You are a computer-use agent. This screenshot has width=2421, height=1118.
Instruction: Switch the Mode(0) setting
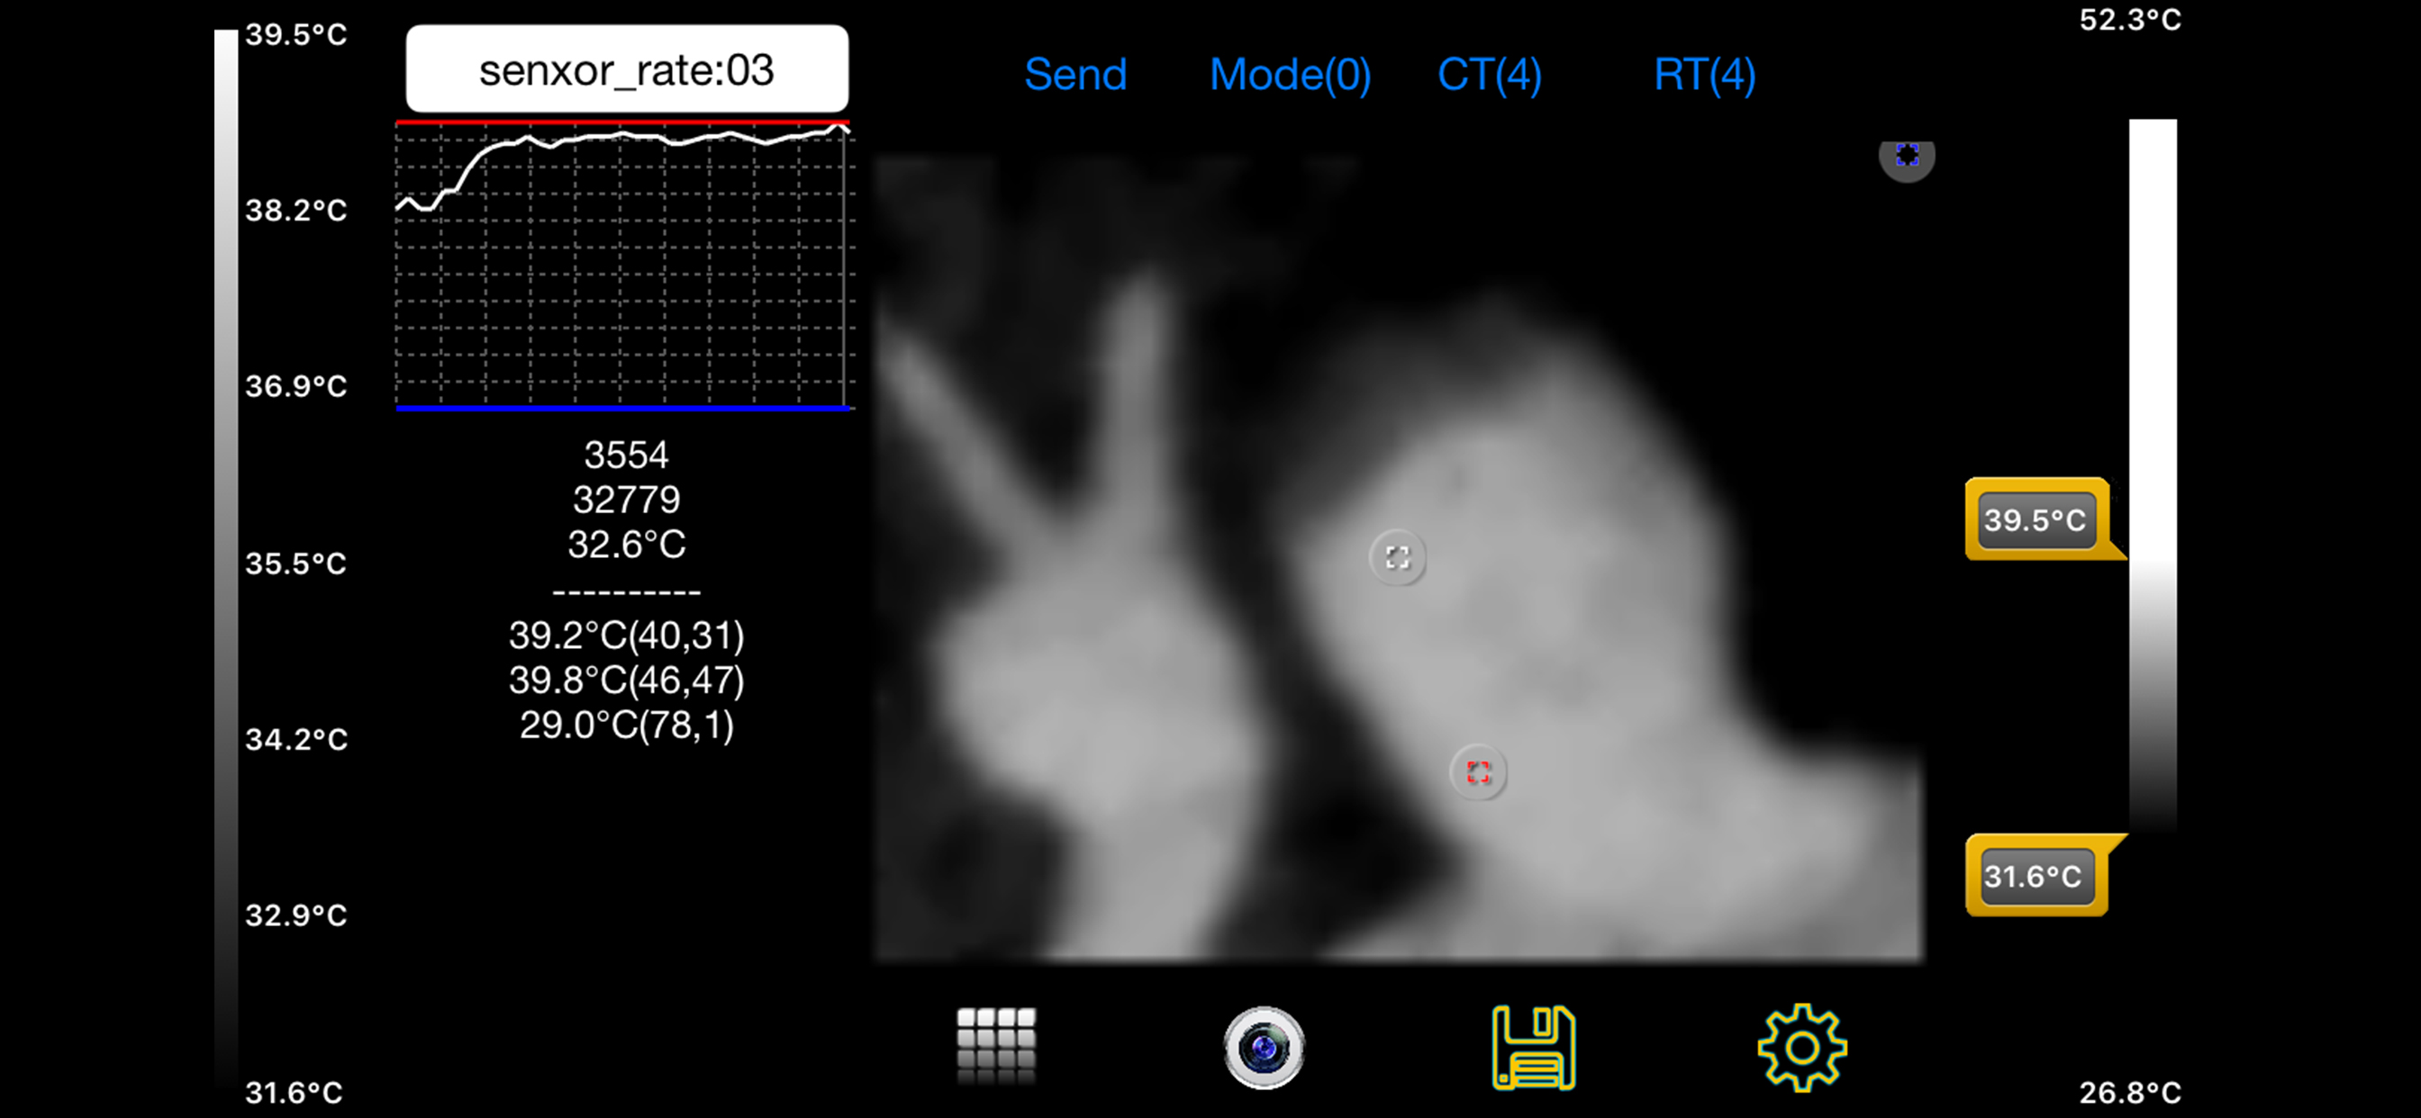[x=1290, y=74]
